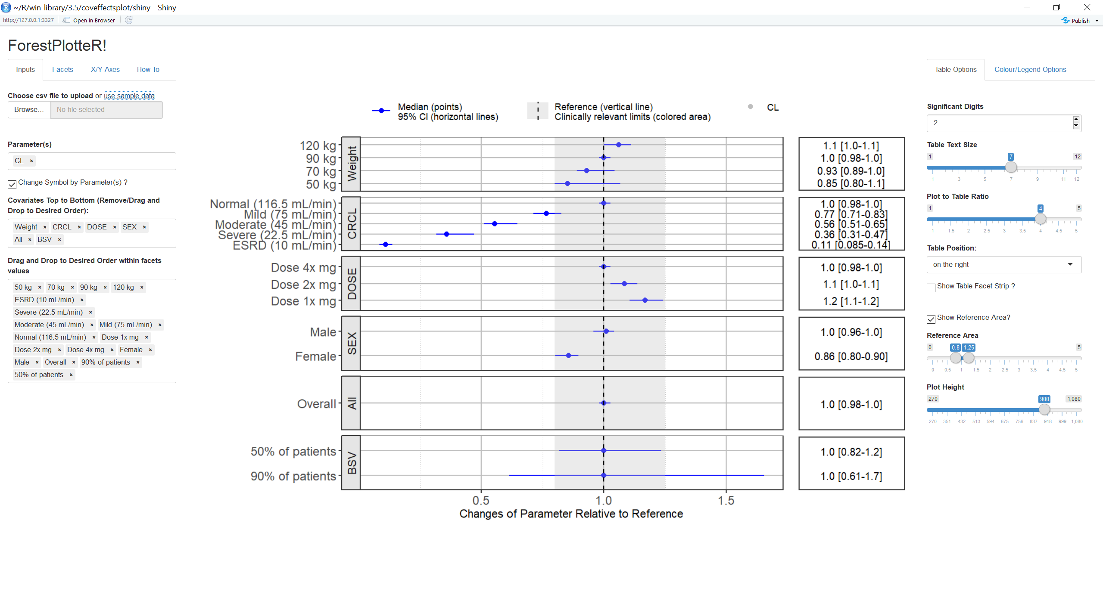Remove the 50% of patients tag
Viewport: 1103px width, 594px height.
click(x=71, y=375)
